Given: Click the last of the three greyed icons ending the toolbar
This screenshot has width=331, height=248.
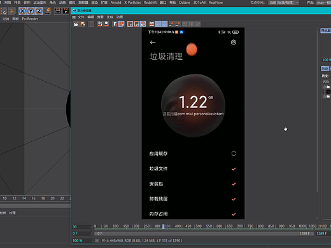Looking at the screenshot, I should [197, 24].
